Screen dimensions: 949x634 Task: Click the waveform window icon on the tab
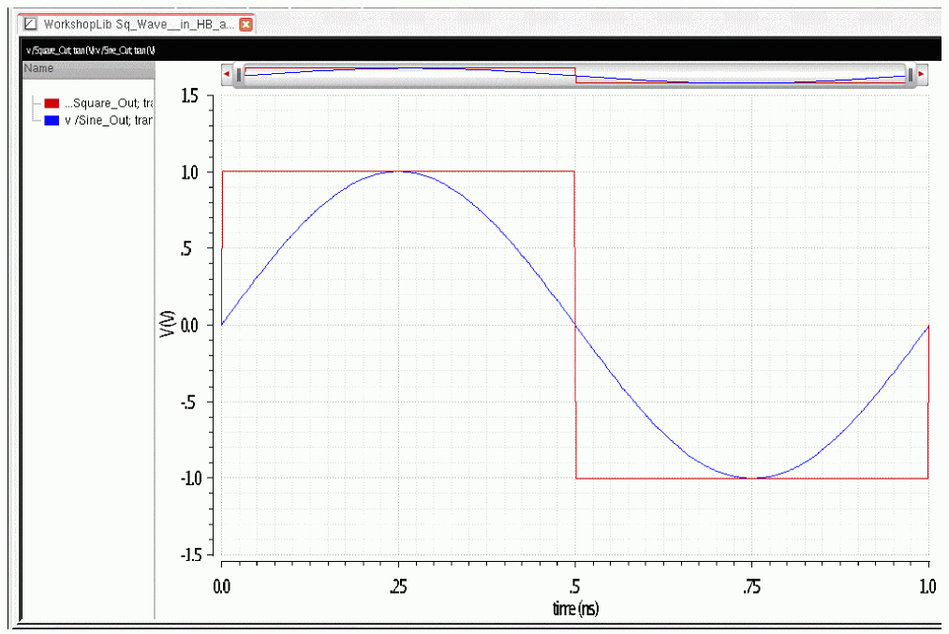[30, 24]
